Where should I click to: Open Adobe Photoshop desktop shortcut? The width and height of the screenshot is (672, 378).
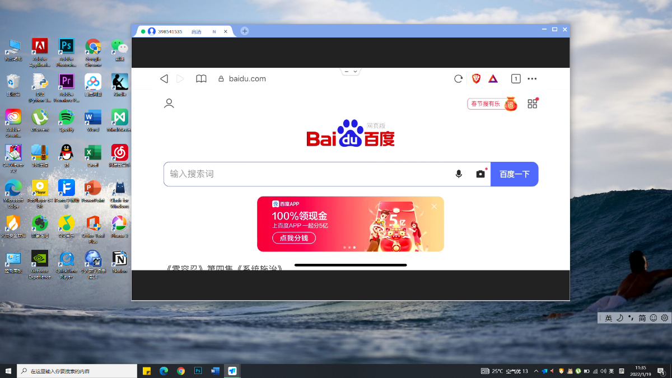pos(66,53)
